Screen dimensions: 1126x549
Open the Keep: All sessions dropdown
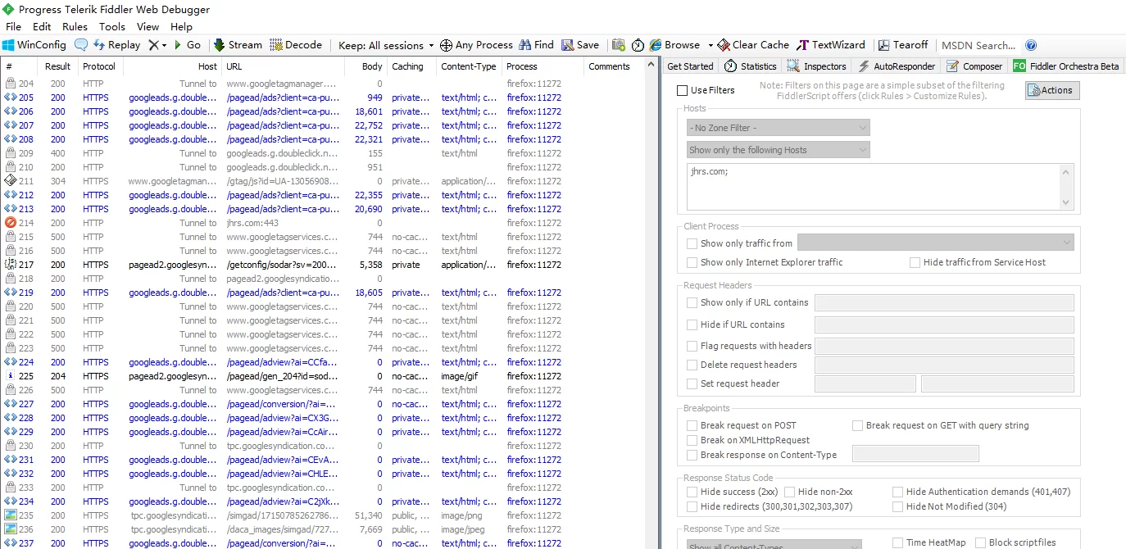pos(386,45)
